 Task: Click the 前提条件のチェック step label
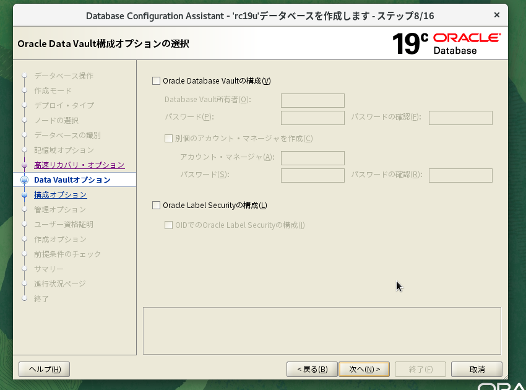tap(67, 254)
